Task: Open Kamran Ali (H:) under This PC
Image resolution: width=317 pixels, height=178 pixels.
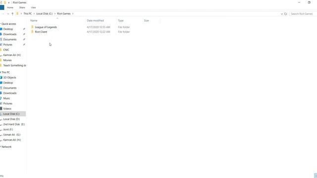Action: coord(12,140)
